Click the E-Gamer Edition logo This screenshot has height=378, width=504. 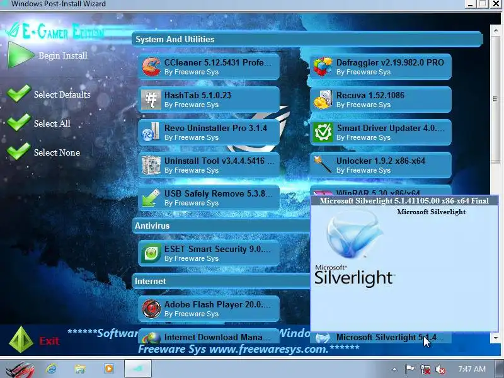point(55,32)
